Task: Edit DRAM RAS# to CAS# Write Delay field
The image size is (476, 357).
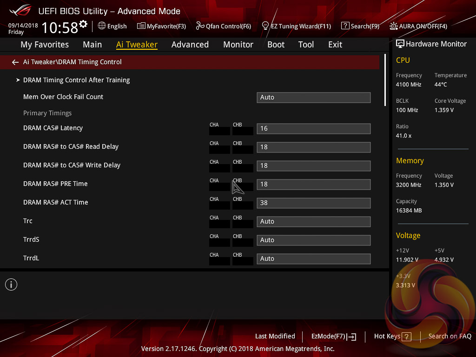Action: [314, 166]
